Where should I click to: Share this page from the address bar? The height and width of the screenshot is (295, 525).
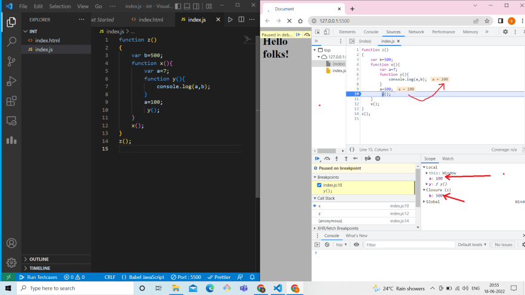click(476, 21)
